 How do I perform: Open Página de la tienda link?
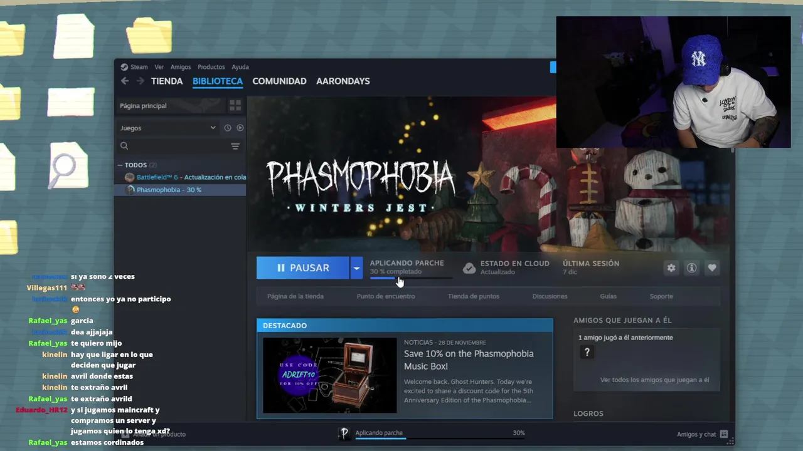[x=295, y=296]
